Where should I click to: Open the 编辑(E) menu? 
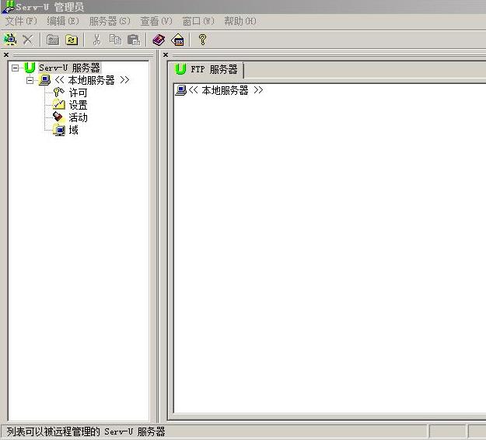[63, 22]
